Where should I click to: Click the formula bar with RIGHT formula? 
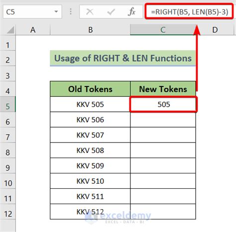click(189, 12)
